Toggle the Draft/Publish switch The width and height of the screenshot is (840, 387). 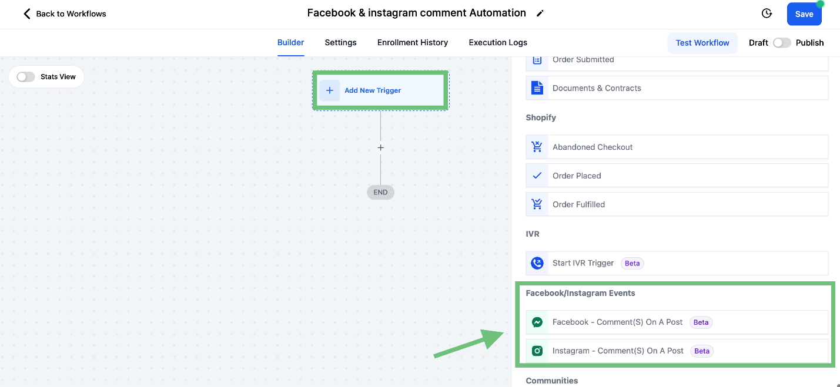(x=782, y=43)
